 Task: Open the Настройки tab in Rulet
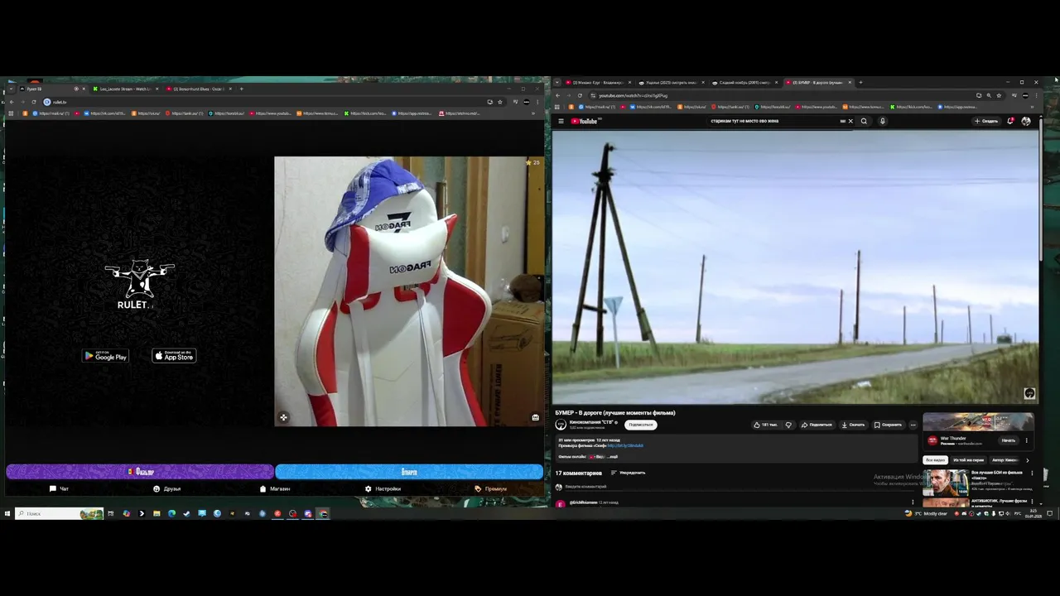[x=383, y=488]
